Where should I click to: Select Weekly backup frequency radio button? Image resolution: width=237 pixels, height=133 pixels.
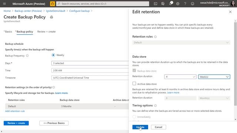tap(53, 55)
